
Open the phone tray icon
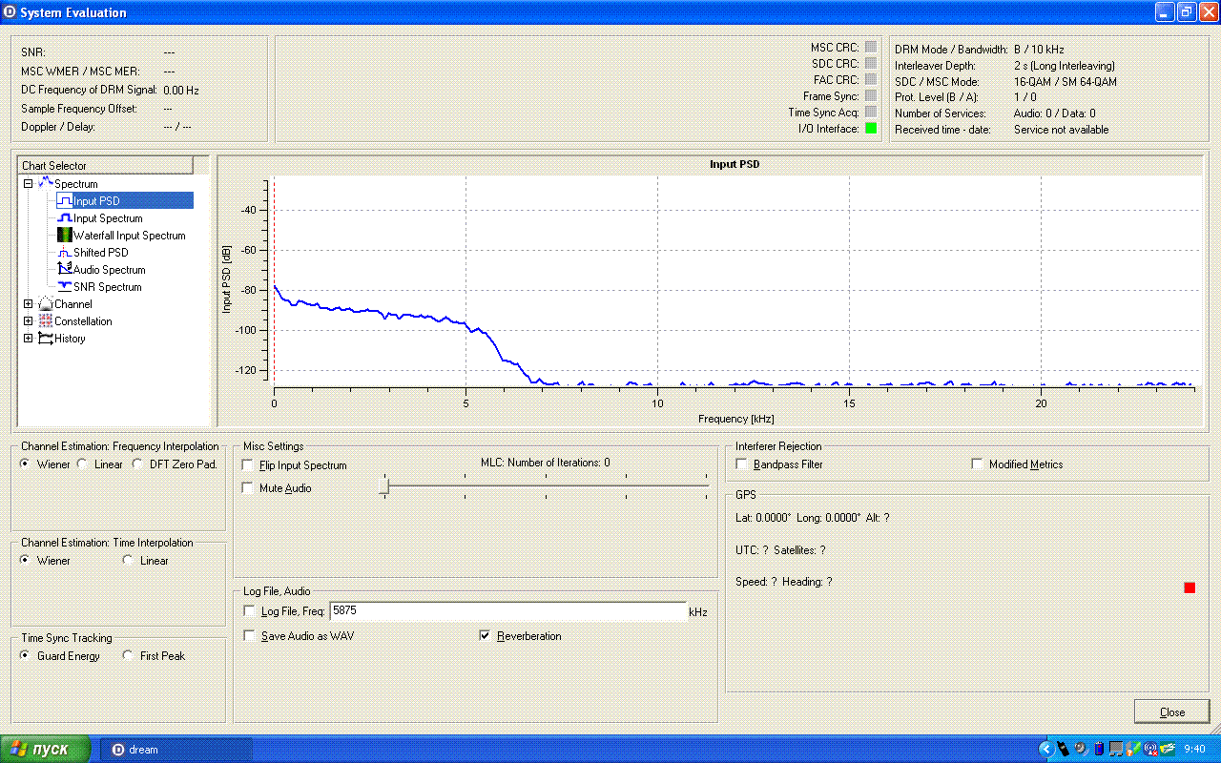[x=1063, y=749]
